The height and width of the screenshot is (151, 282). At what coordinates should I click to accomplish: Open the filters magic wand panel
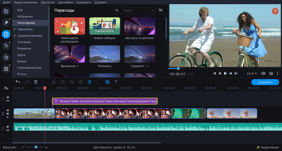click(x=6, y=22)
